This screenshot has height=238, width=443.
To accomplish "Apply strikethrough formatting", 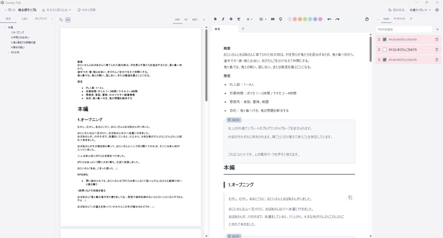I will tap(231, 19).
